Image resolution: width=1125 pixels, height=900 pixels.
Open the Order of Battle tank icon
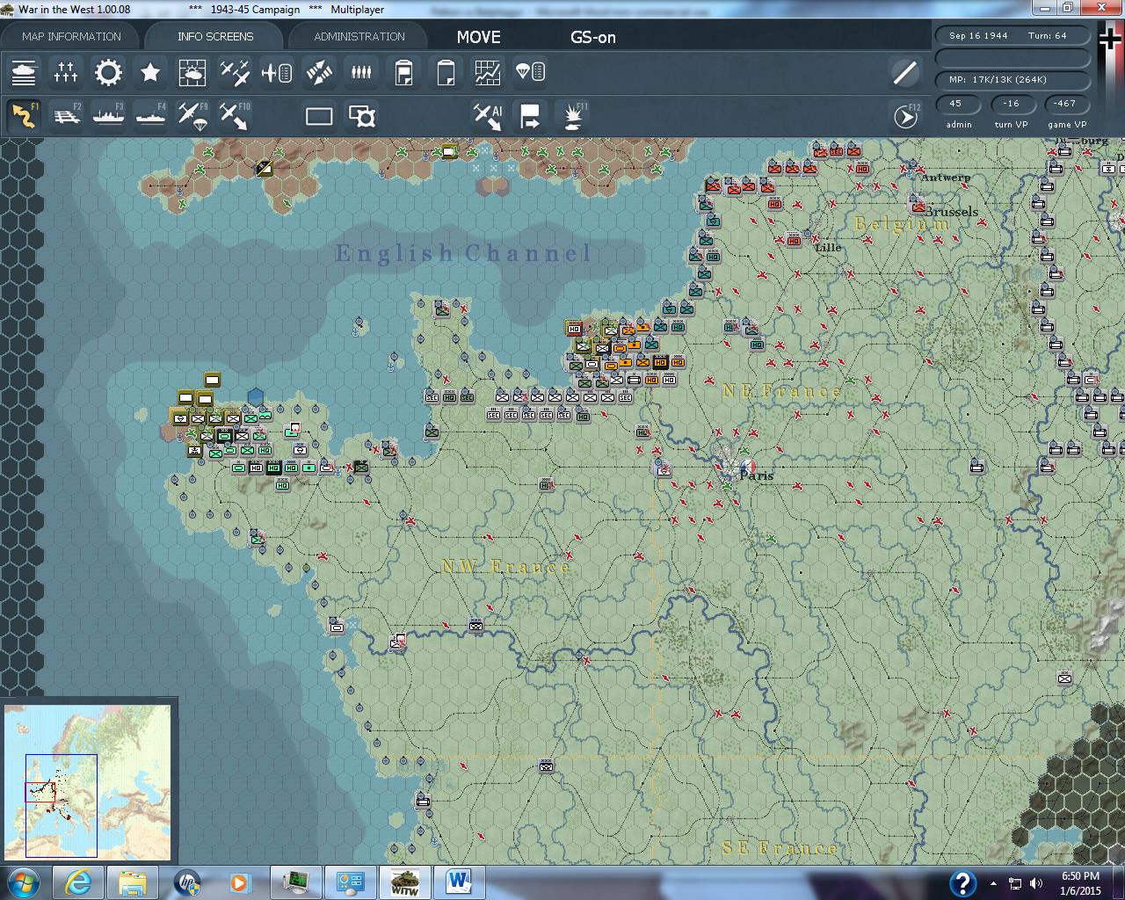point(24,72)
